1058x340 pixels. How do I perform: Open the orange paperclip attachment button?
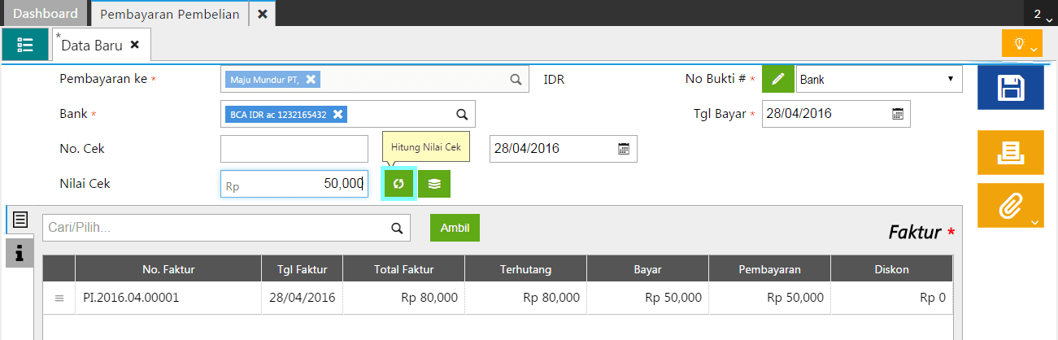tap(1009, 205)
